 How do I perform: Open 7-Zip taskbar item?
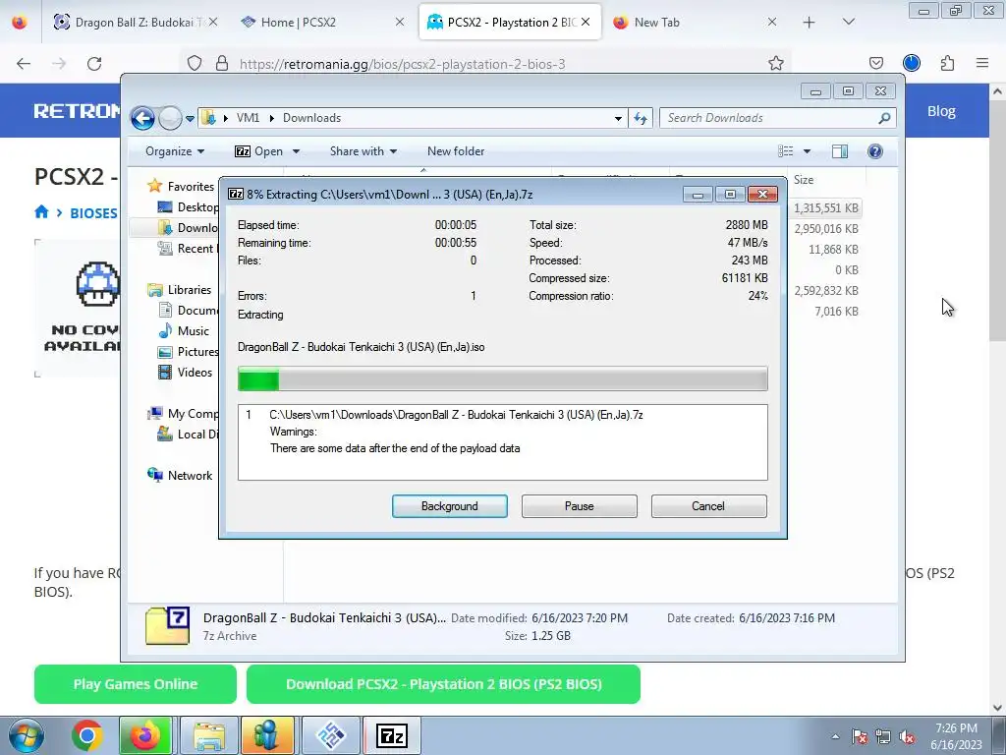(x=392, y=735)
